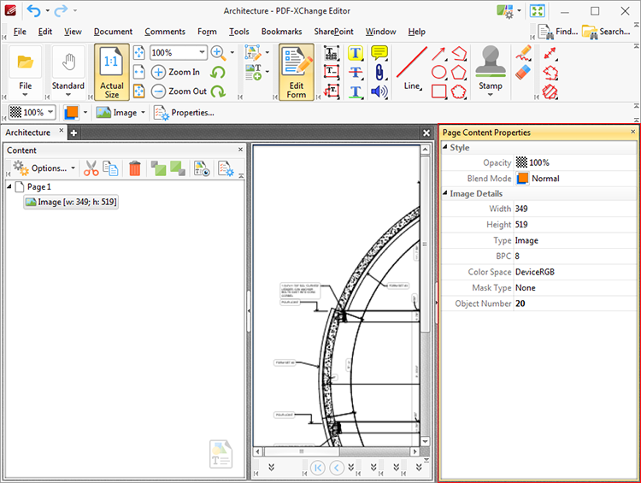
Task: Collapse the Page 1 tree node
Action: (9, 186)
